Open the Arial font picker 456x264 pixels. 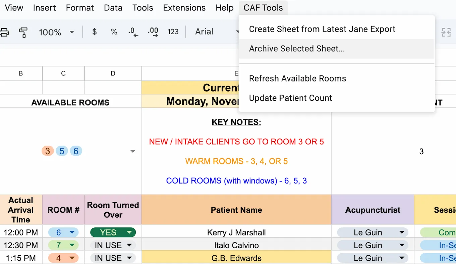215,32
